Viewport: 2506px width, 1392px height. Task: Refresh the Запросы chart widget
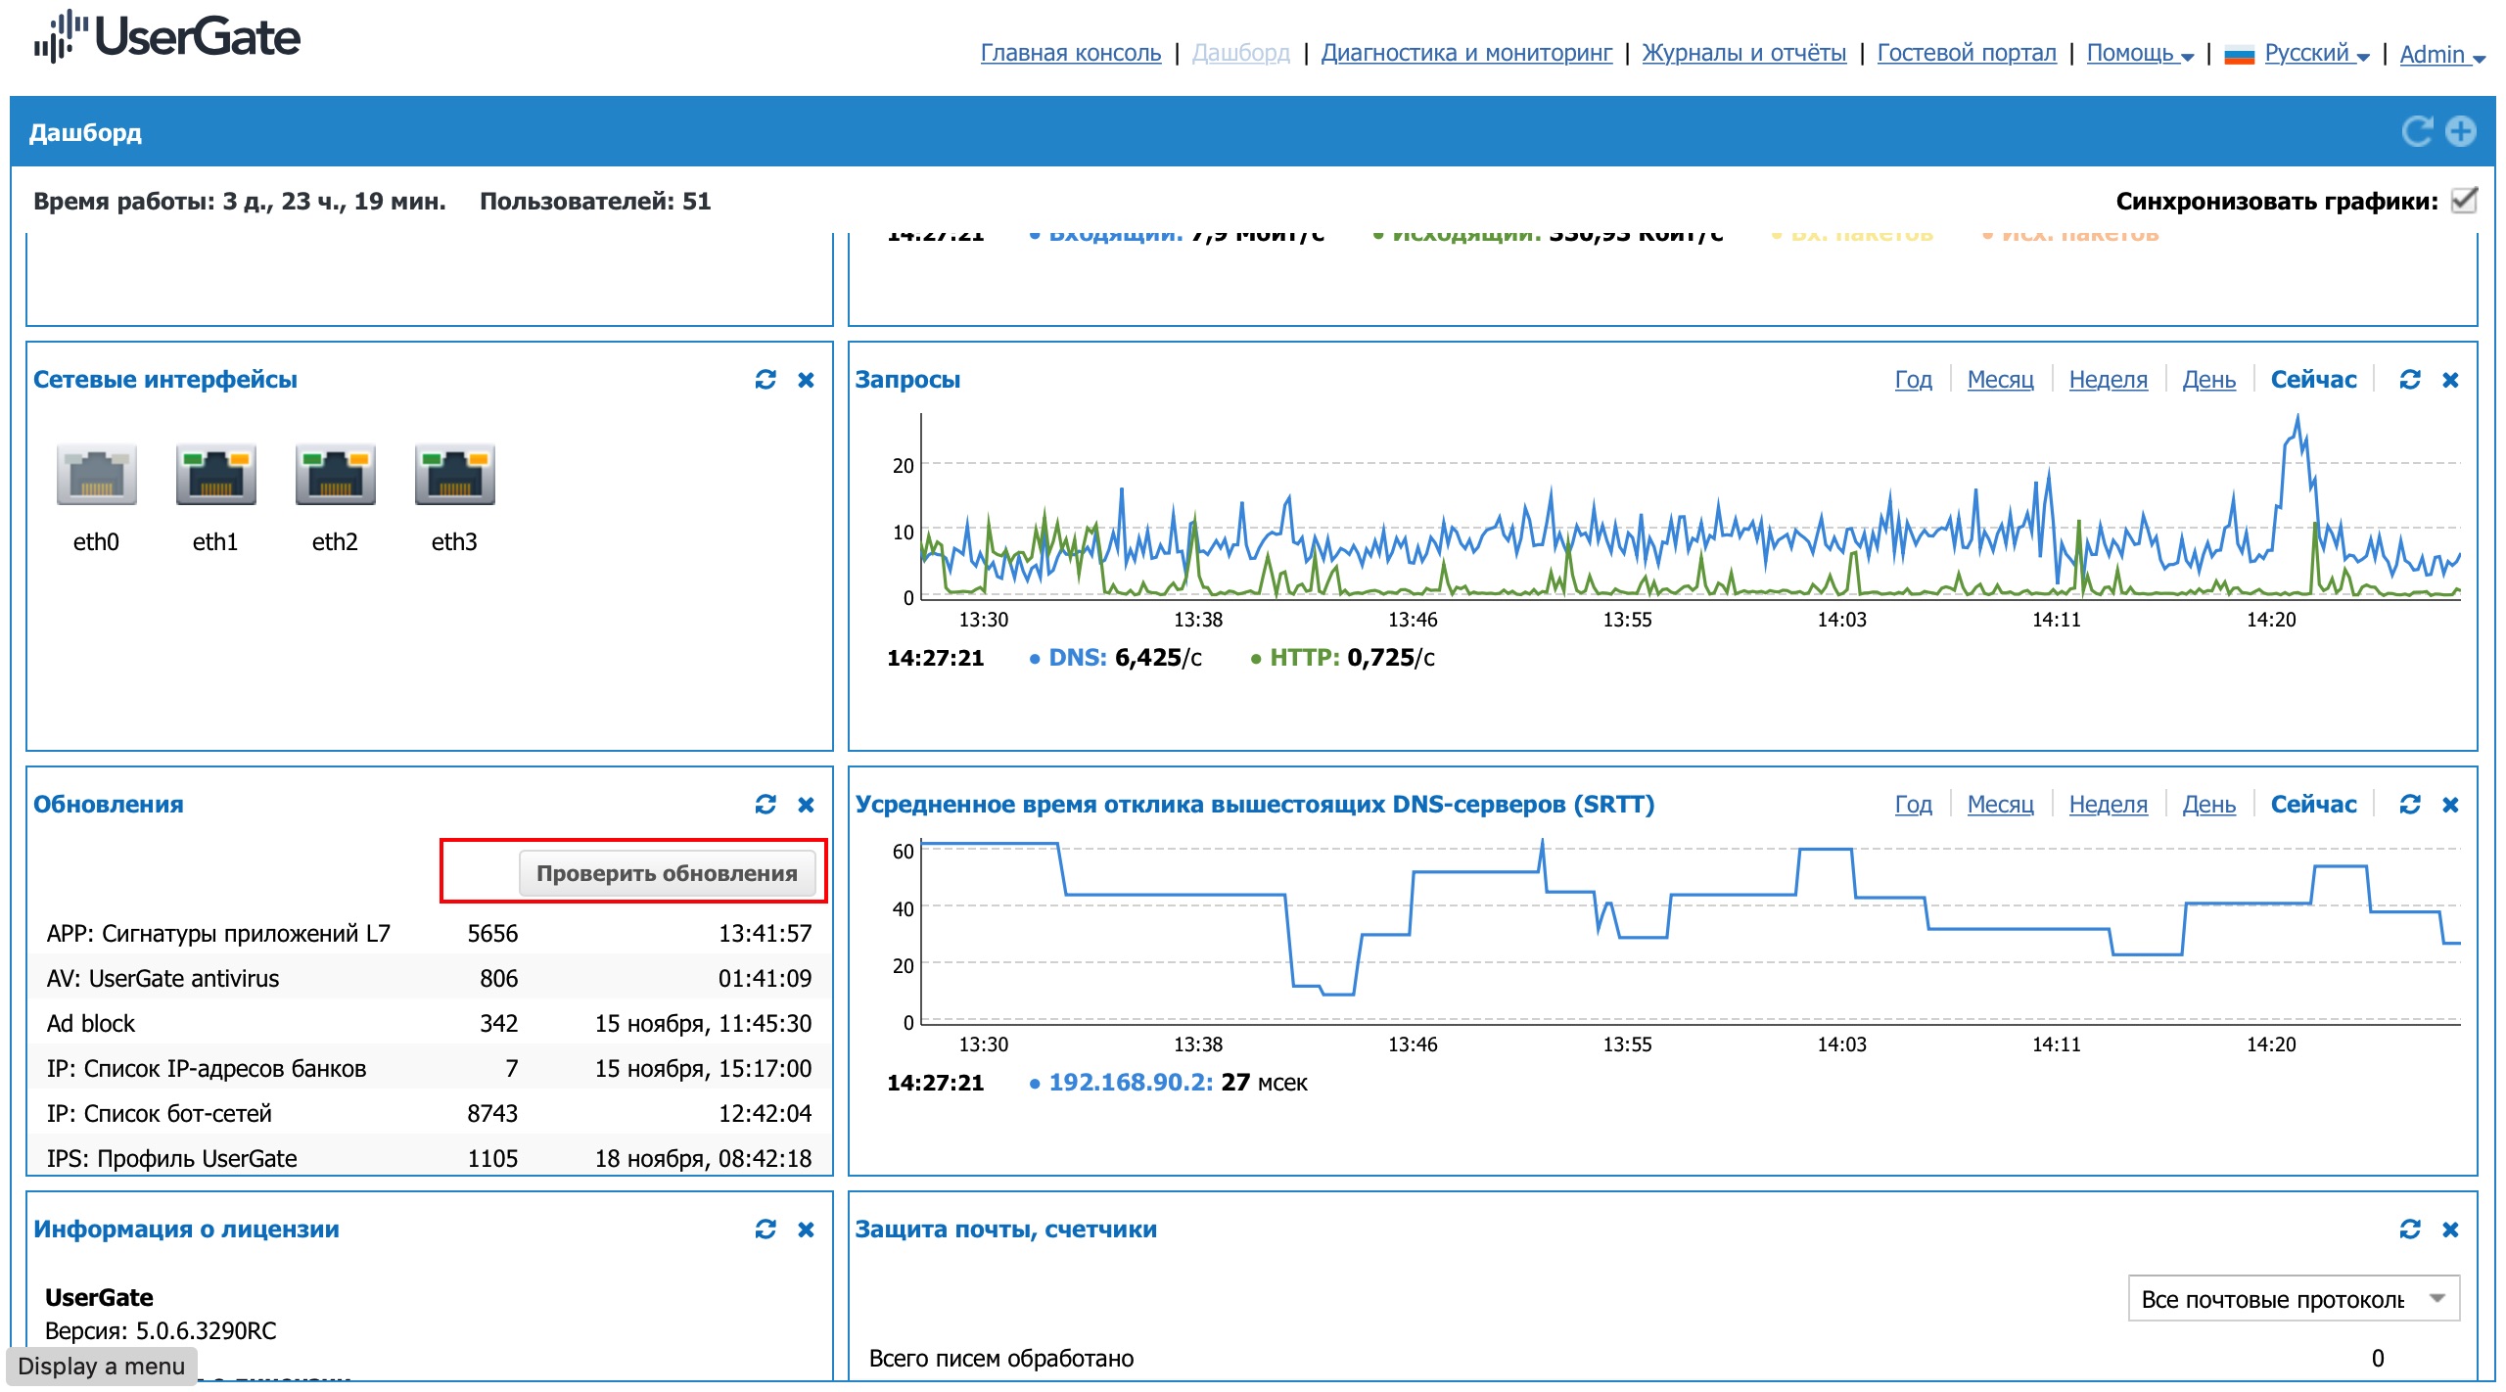click(2410, 380)
